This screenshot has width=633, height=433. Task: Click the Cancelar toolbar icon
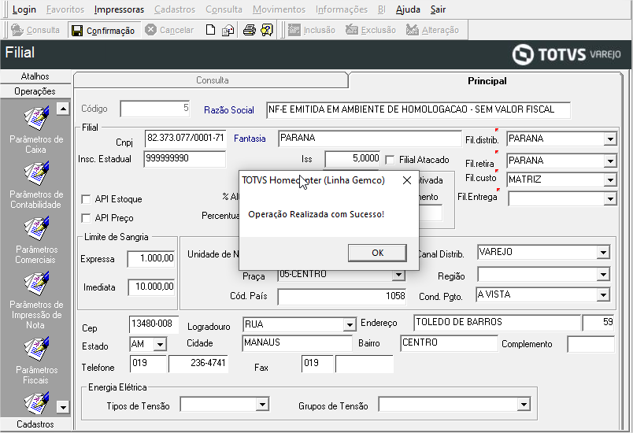150,30
